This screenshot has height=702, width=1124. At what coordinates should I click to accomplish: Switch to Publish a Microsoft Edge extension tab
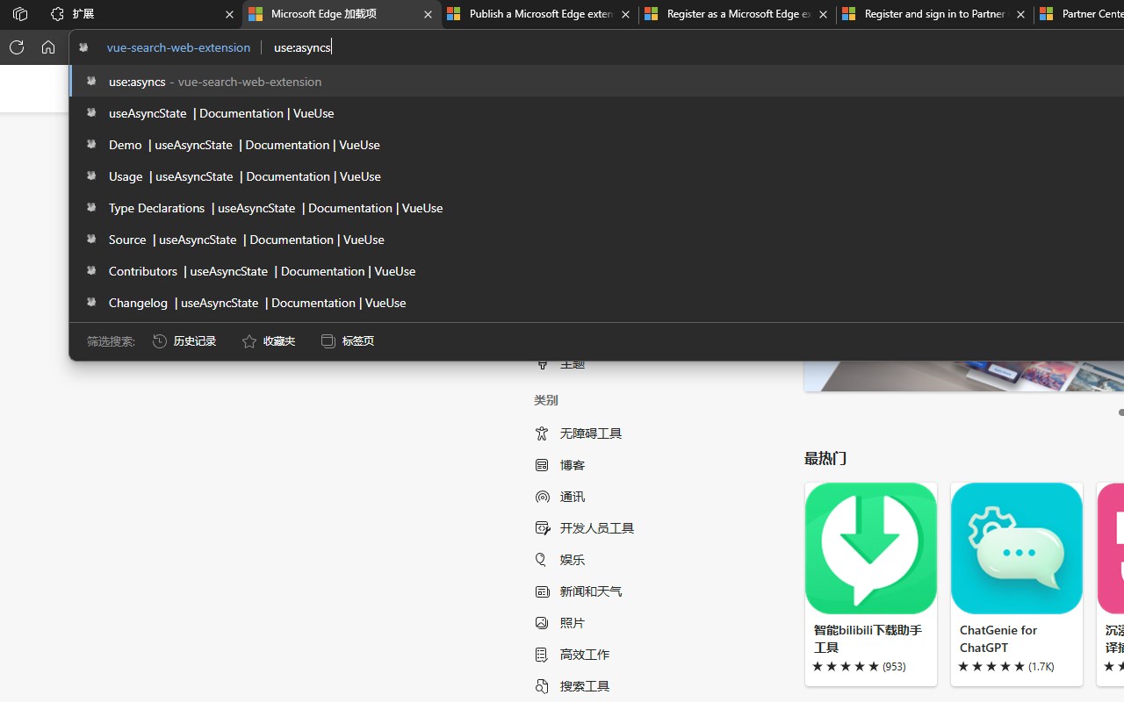(x=539, y=14)
